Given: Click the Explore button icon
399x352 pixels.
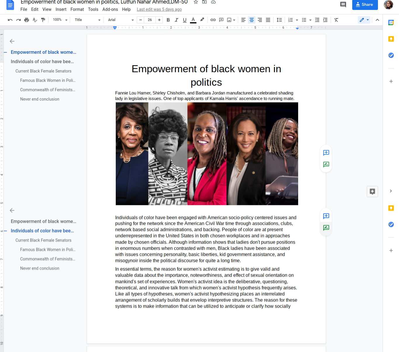Looking at the screenshot, I should [x=372, y=191].
